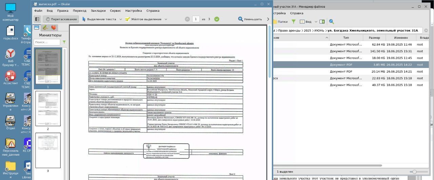Open Персональные данные desktop icon
The width and height of the screenshot is (434, 180).
11,148
